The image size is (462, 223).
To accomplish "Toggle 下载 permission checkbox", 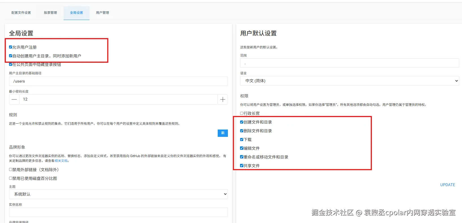I will [242, 139].
